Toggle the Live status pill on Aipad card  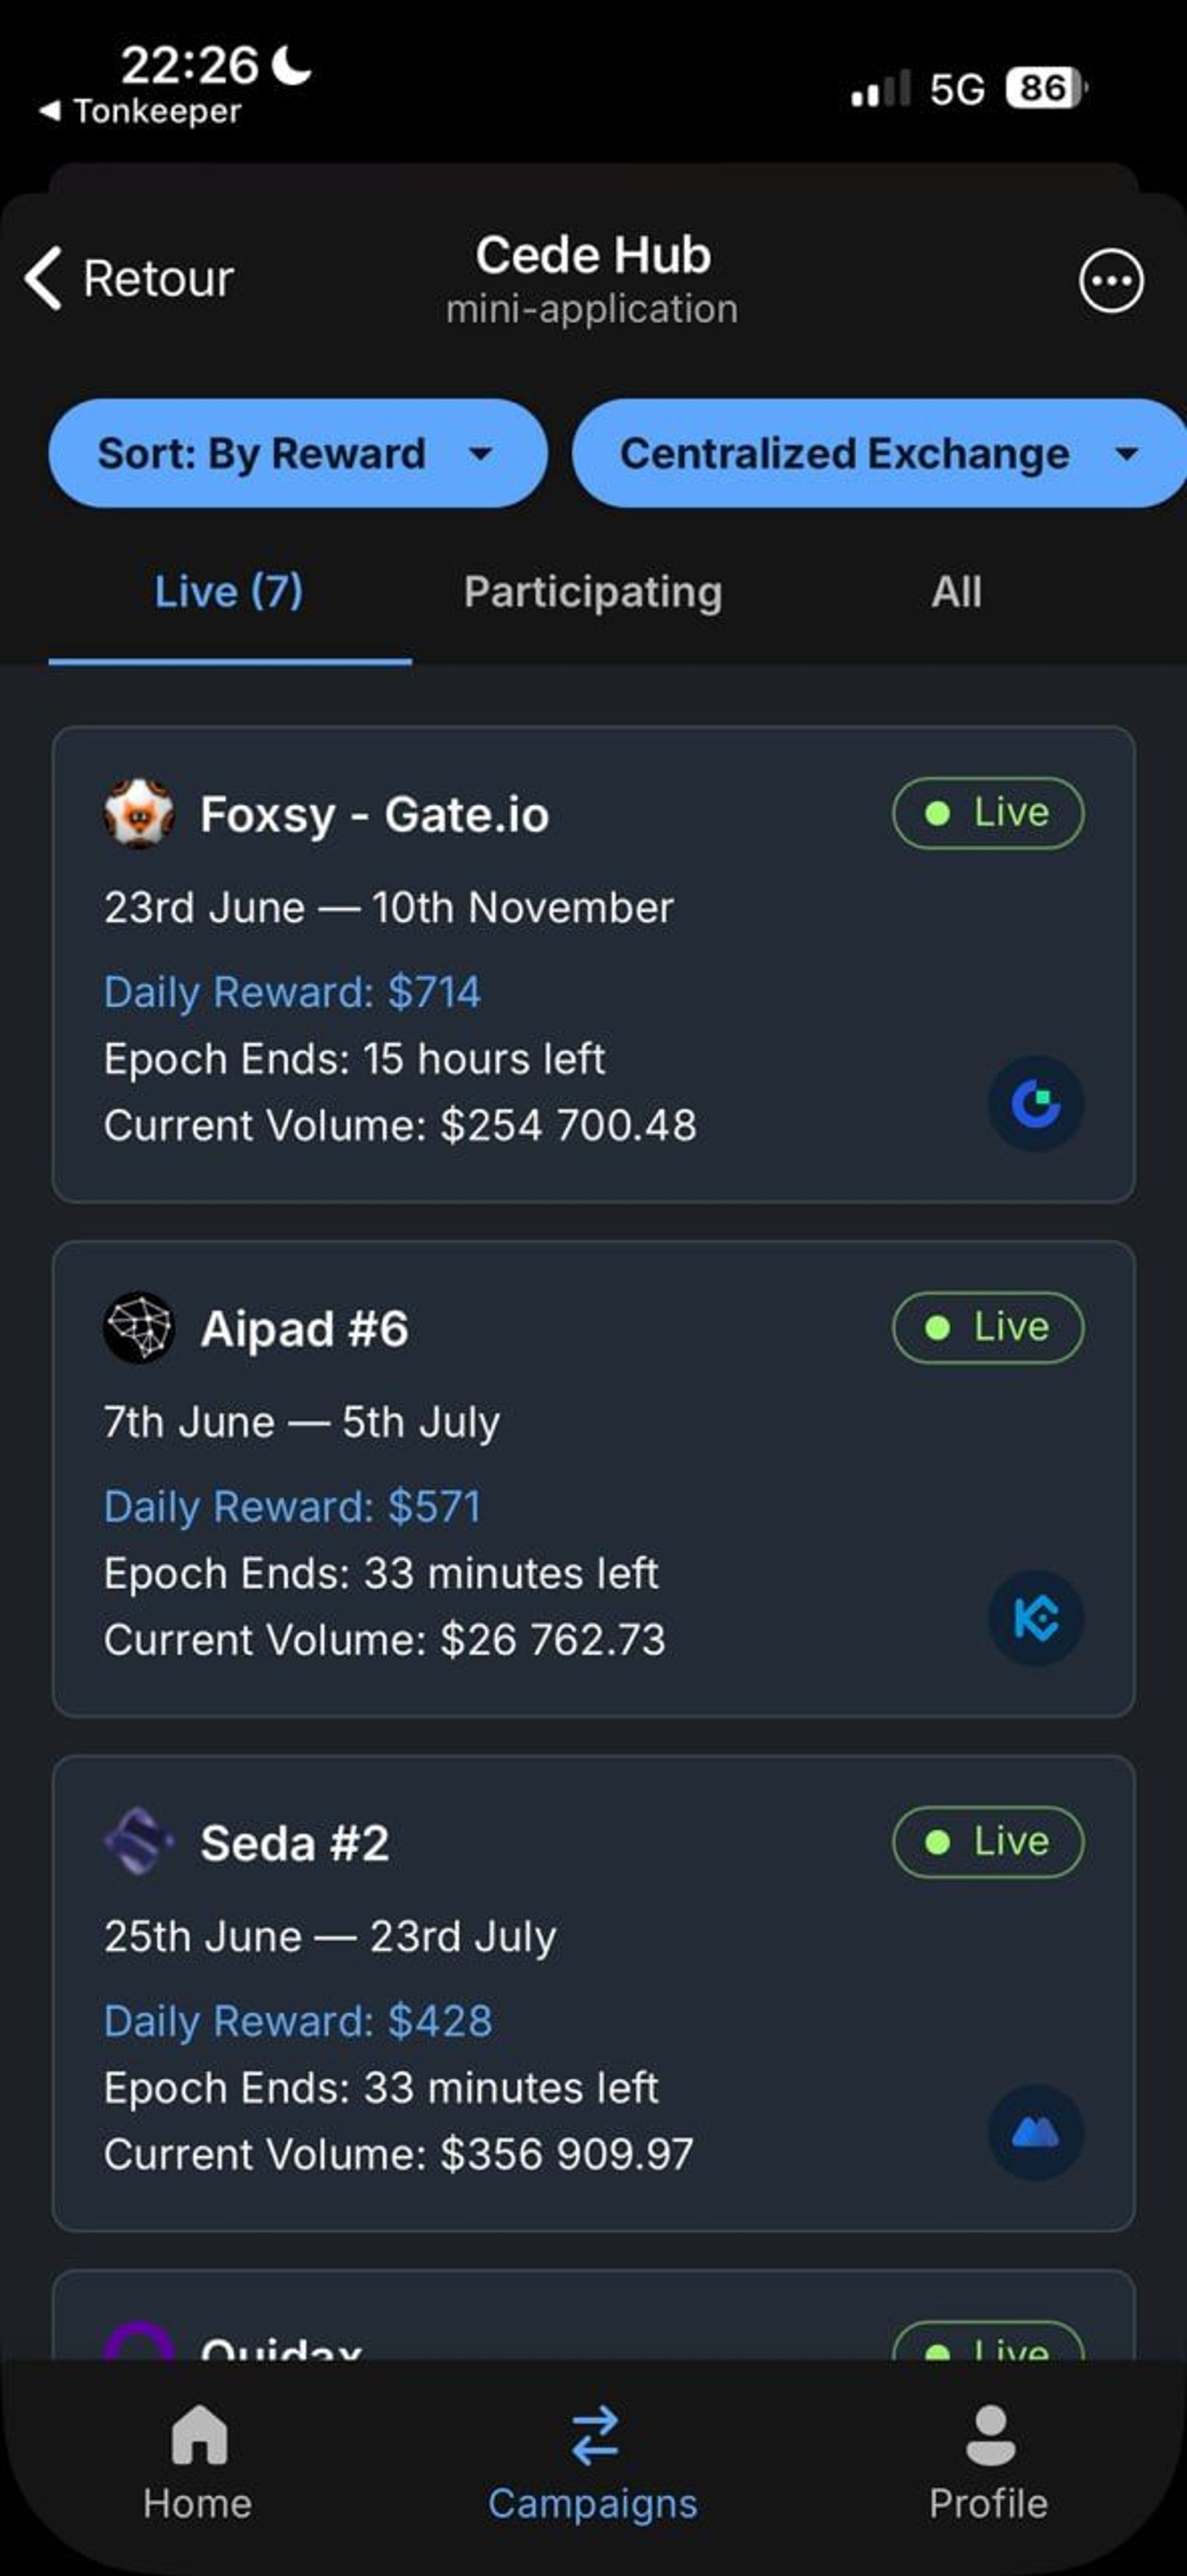click(987, 1327)
